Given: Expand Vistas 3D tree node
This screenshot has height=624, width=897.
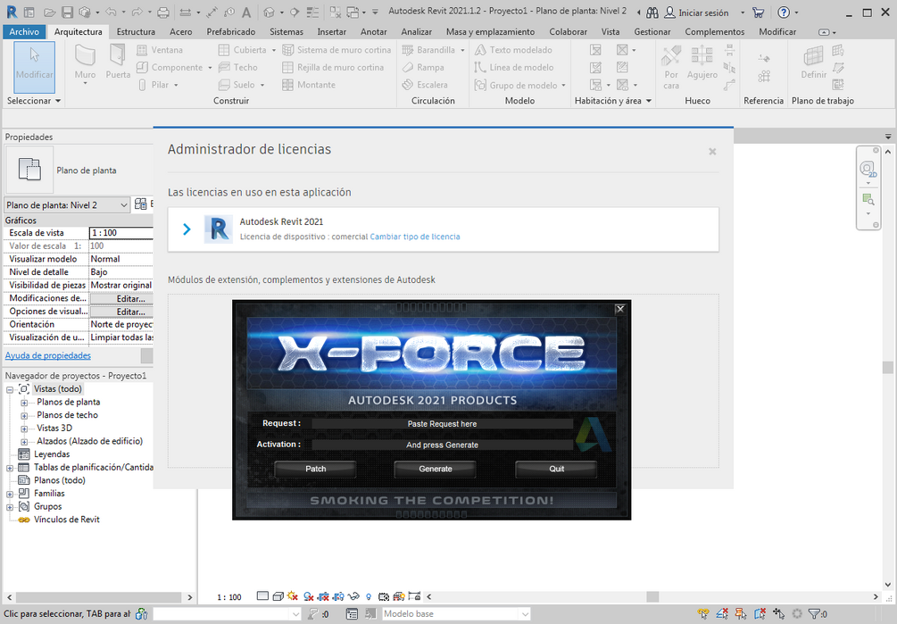Looking at the screenshot, I should coord(24,428).
